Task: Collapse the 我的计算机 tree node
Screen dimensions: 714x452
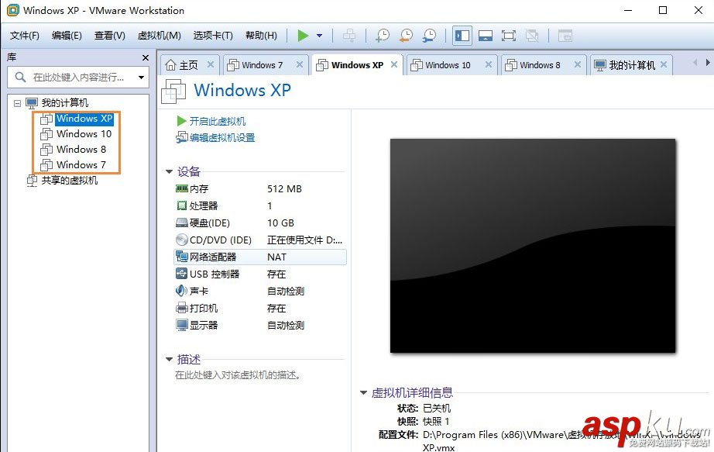Action: click(17, 103)
